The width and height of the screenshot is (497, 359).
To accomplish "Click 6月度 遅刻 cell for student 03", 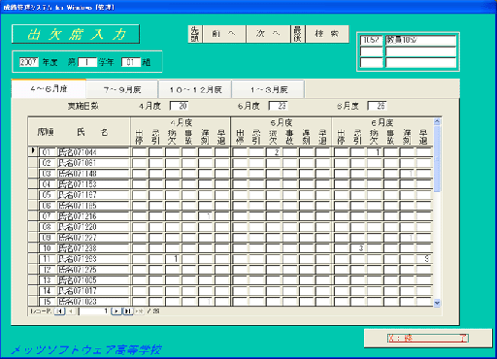I will (x=407, y=174).
